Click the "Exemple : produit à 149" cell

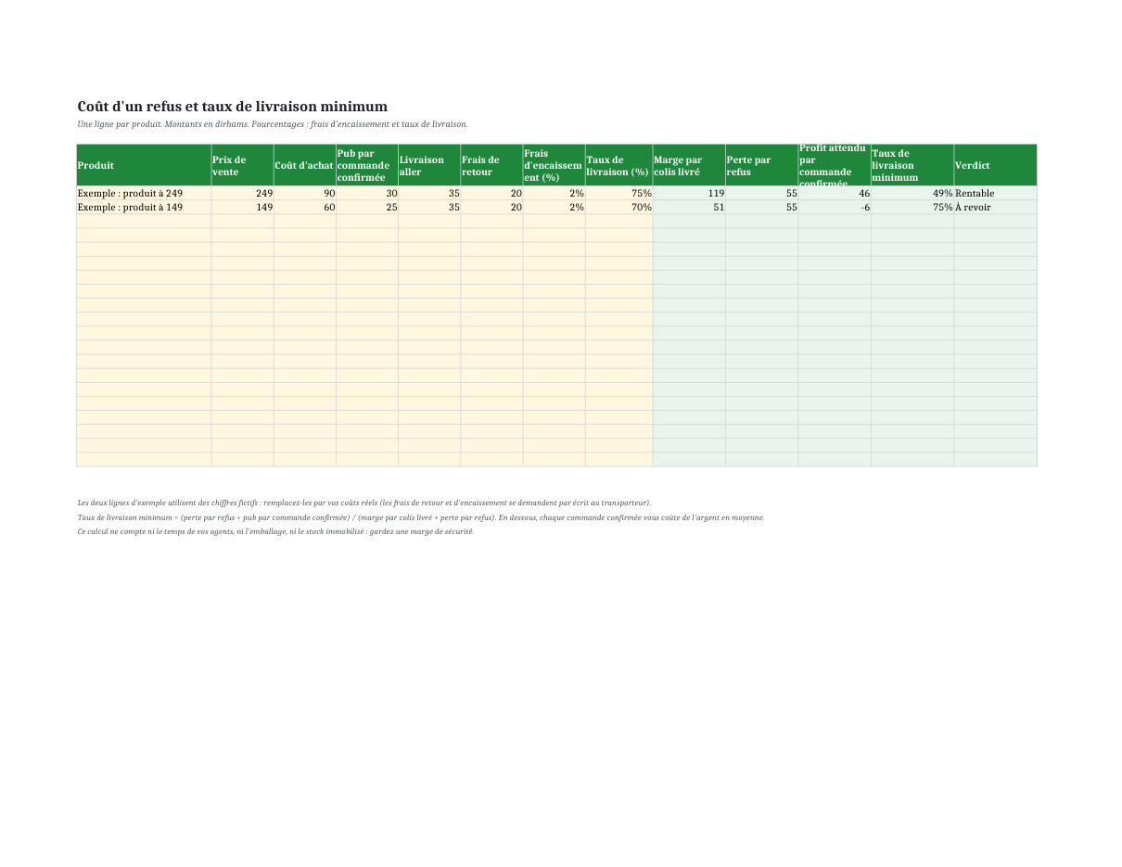144,208
